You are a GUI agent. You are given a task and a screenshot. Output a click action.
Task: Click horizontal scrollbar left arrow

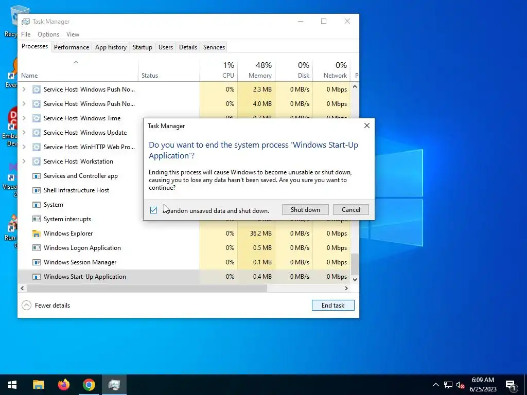(x=22, y=288)
